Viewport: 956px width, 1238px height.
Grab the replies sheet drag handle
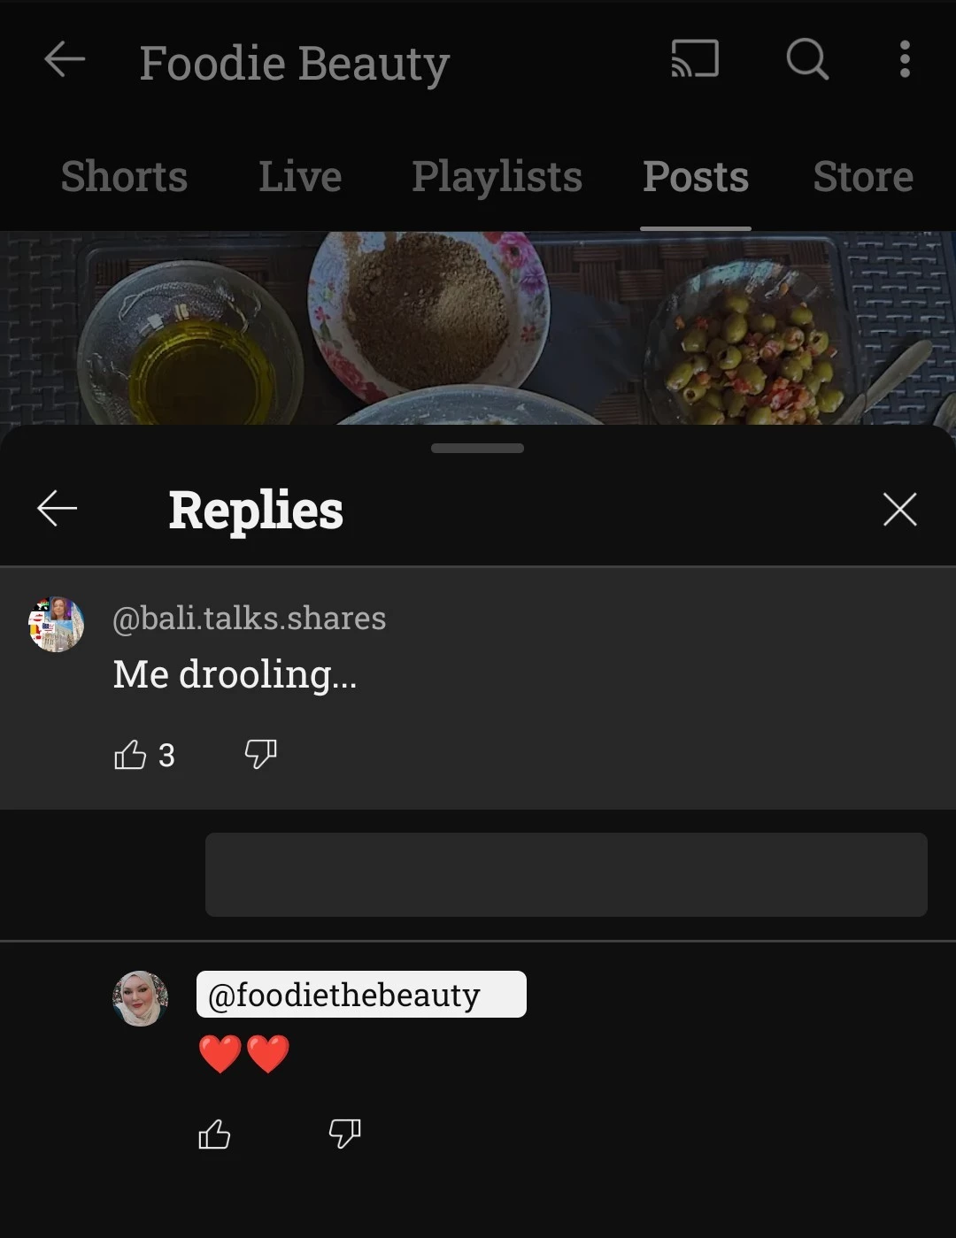pyautogui.click(x=478, y=449)
